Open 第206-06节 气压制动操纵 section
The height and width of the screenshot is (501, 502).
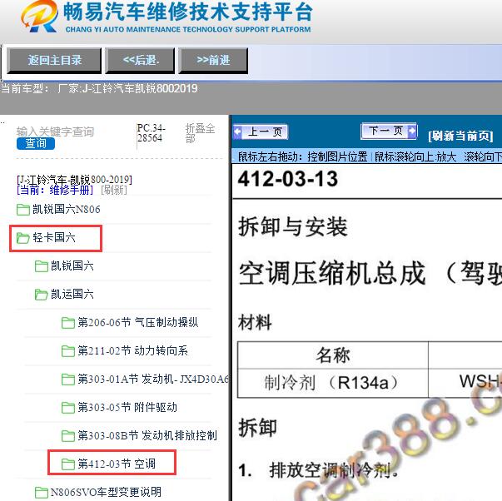click(x=138, y=322)
